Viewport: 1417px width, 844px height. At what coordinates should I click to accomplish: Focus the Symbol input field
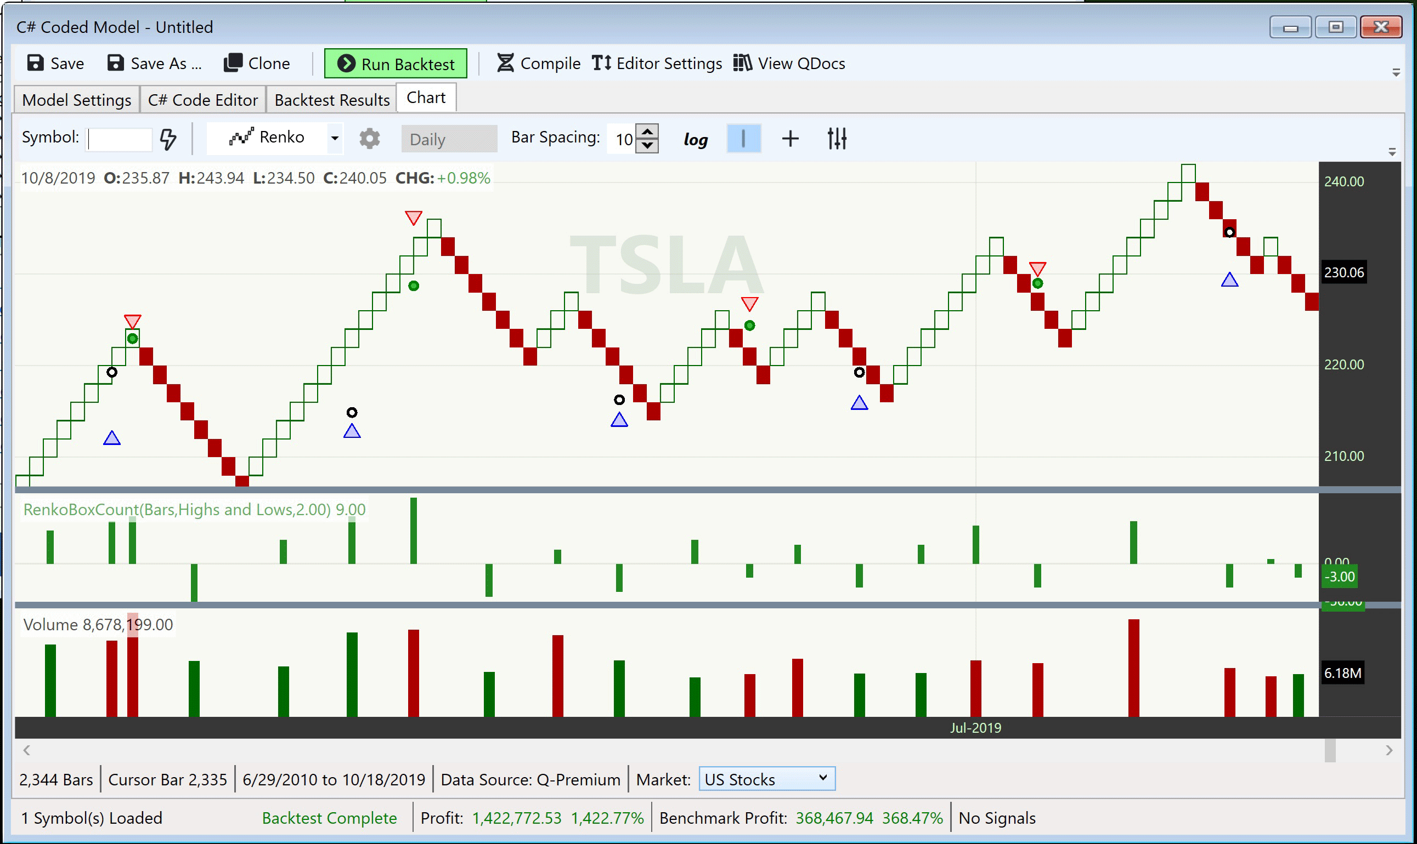pyautogui.click(x=119, y=139)
